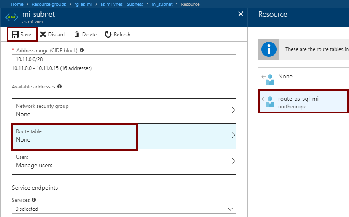Click the blue information icon in Resource panel
This screenshot has width=349, height=217.
point(268,49)
